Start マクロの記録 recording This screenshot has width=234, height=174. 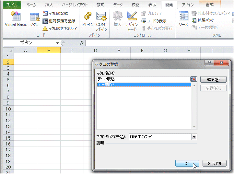pos(55,13)
